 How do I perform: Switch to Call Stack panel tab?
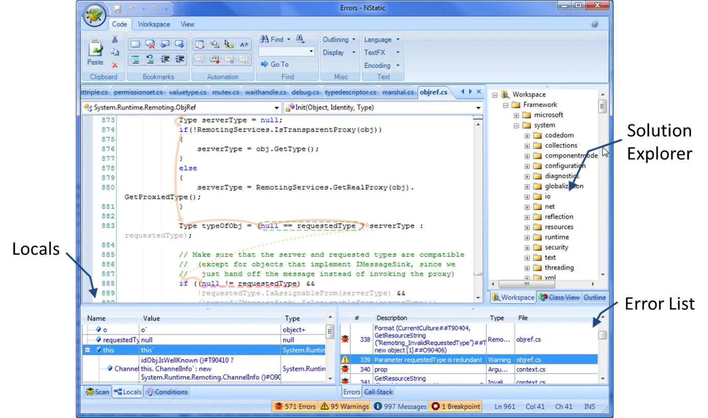[x=378, y=392]
